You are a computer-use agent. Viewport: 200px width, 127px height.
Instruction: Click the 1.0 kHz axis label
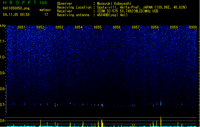[3, 57]
